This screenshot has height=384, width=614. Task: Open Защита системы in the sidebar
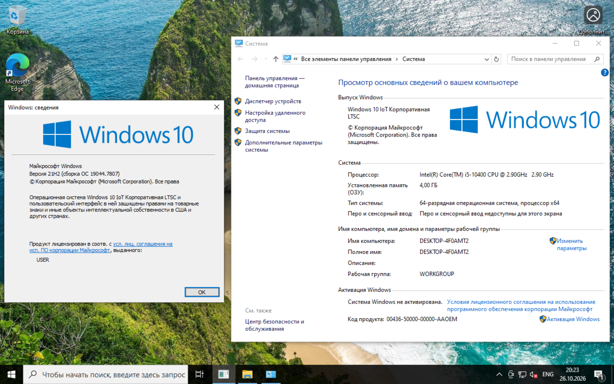267,131
